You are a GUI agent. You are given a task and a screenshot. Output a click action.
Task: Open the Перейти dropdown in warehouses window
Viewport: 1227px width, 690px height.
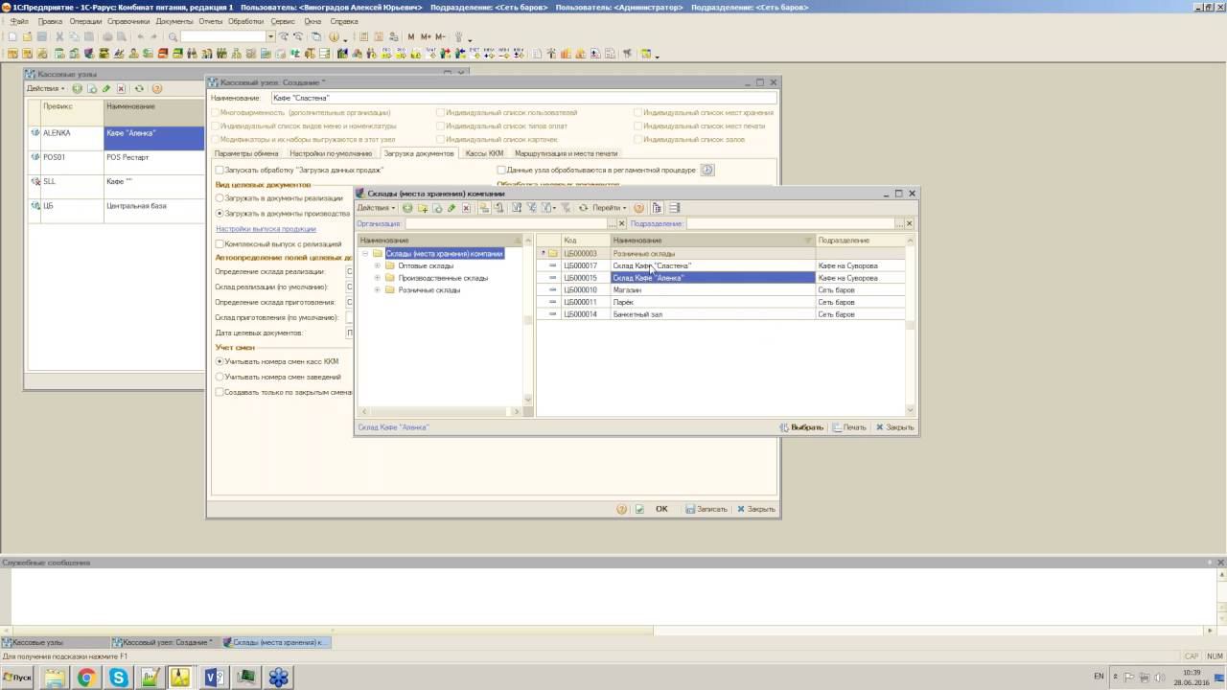610,208
